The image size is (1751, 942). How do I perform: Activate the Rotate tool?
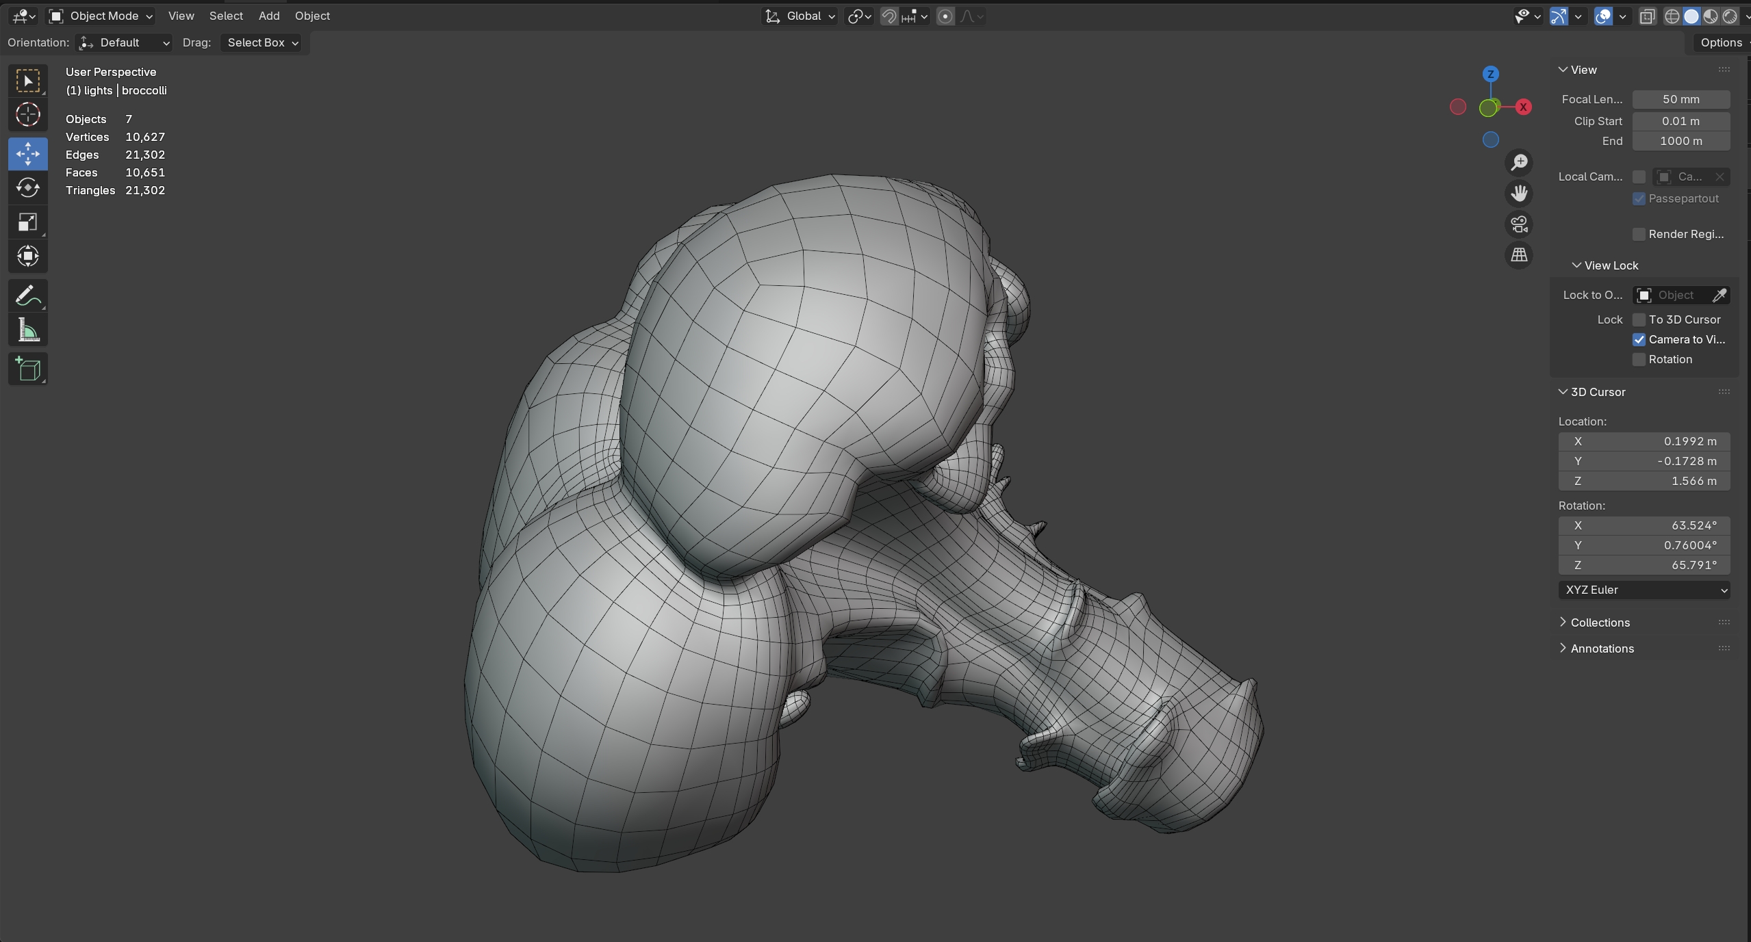click(x=27, y=187)
